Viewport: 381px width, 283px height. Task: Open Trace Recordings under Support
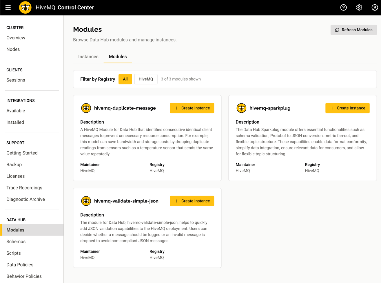pyautogui.click(x=24, y=187)
